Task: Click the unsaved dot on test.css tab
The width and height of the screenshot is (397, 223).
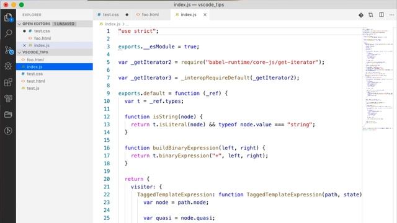Action: click(x=127, y=15)
